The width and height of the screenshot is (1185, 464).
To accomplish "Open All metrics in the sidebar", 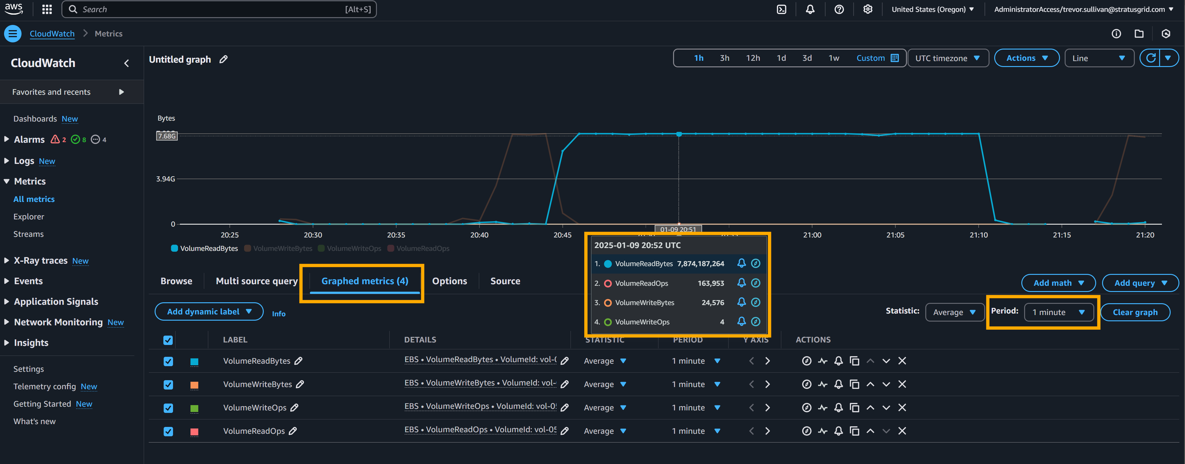I will 34,199.
